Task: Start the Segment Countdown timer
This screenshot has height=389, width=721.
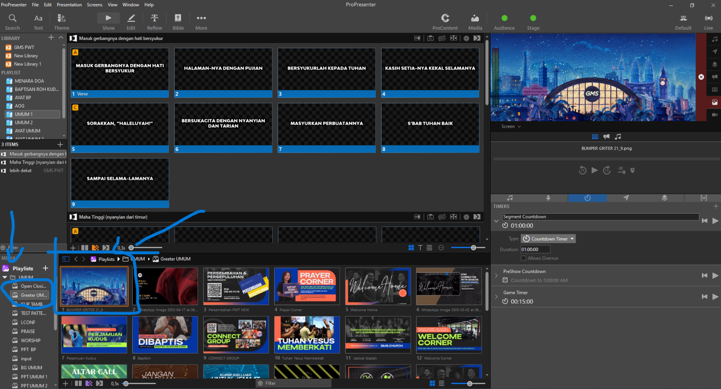Action: 715,221
